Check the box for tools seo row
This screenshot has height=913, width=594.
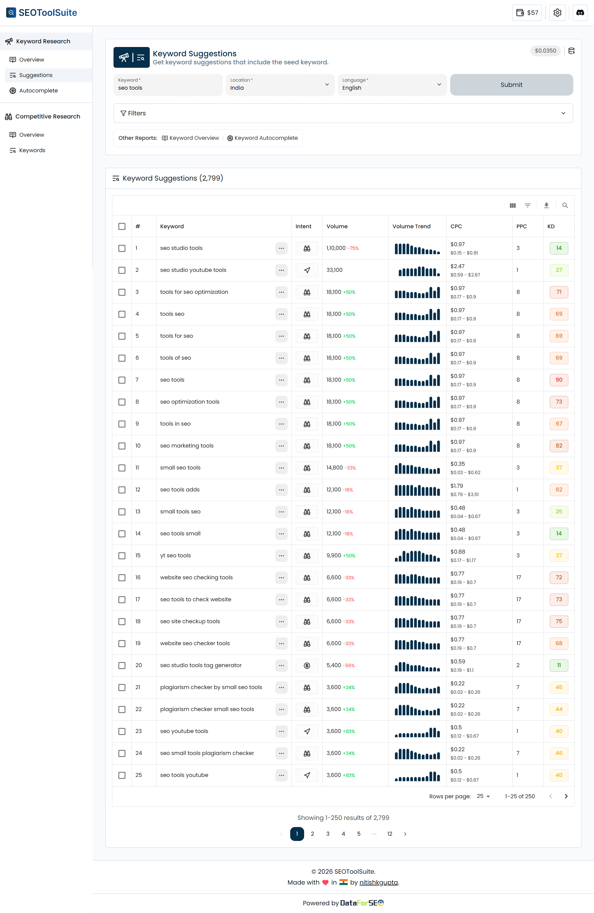pos(122,314)
